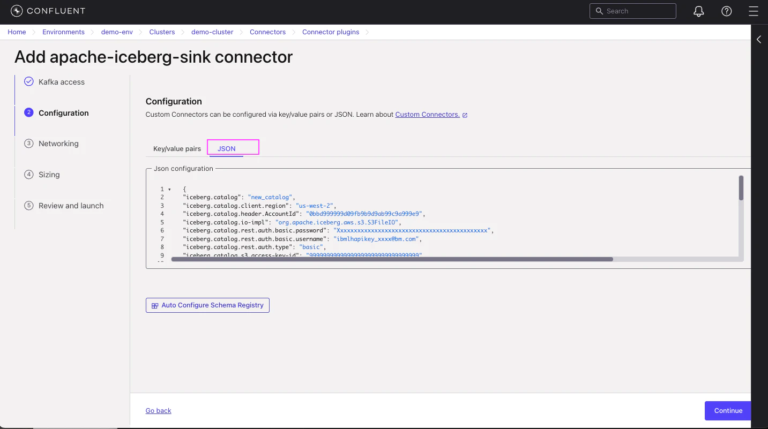
Task: Select the Configuration step label
Action: pyautogui.click(x=64, y=113)
